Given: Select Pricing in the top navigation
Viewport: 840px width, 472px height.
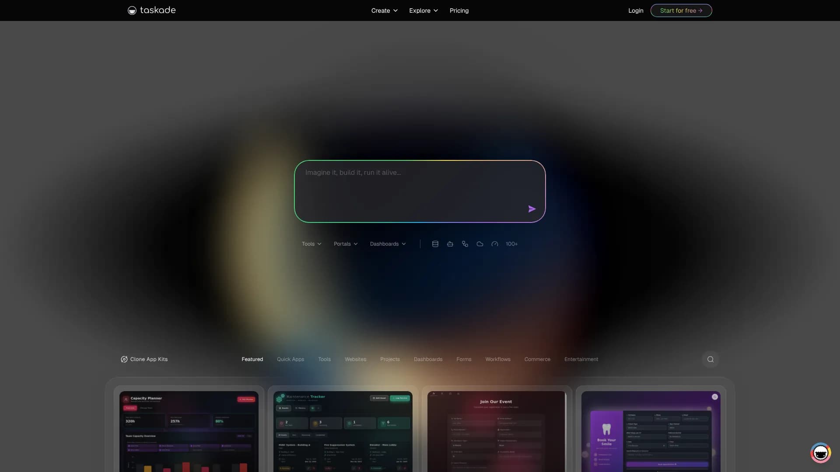Looking at the screenshot, I should [x=459, y=10].
